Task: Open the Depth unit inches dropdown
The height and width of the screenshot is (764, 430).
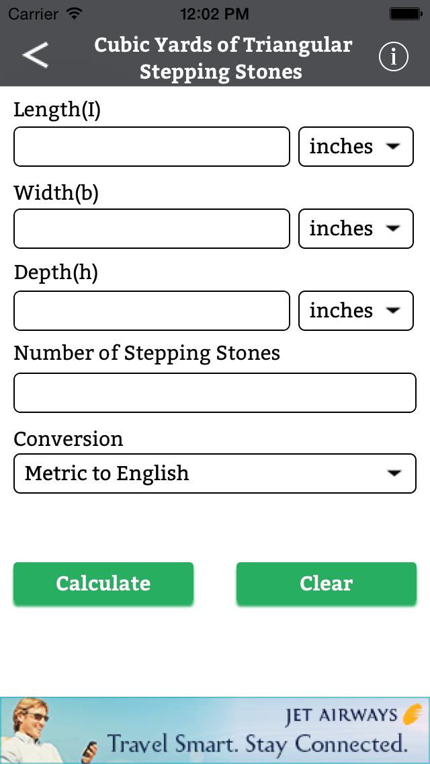Action: pyautogui.click(x=356, y=311)
